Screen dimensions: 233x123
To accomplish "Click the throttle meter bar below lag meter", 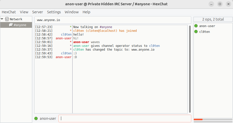I will pos(213,122).
